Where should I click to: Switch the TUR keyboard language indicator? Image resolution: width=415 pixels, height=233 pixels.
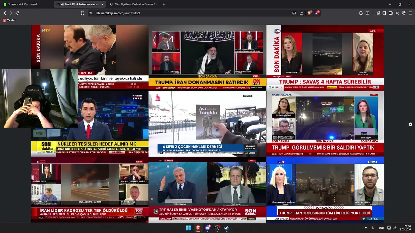point(381,228)
